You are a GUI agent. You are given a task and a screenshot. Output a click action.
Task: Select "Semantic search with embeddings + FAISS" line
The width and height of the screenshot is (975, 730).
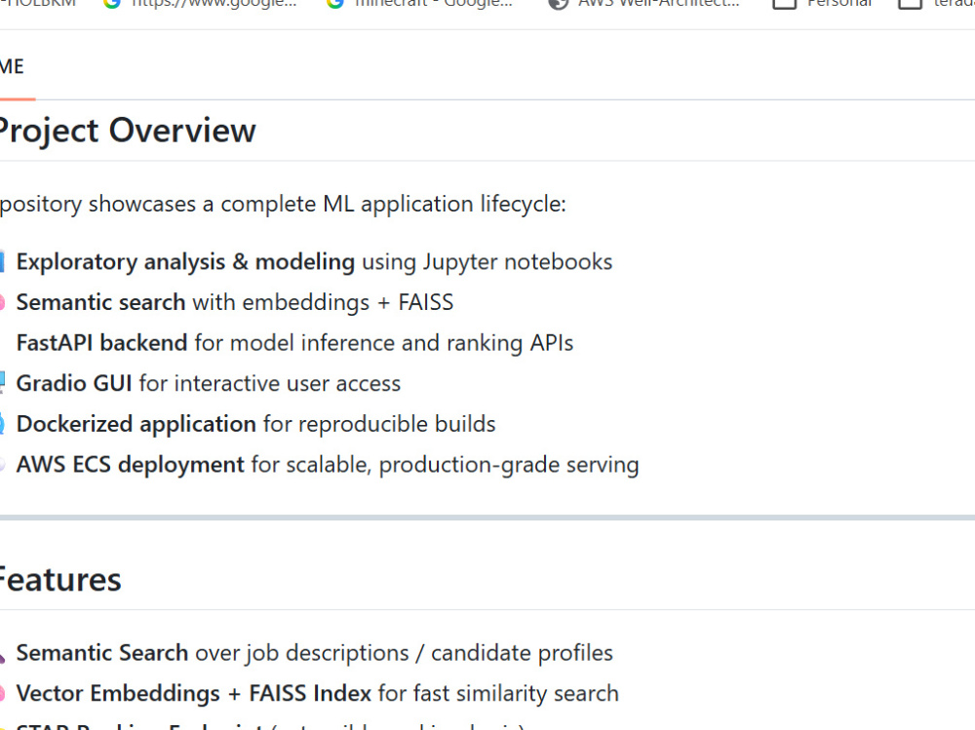[x=235, y=302]
